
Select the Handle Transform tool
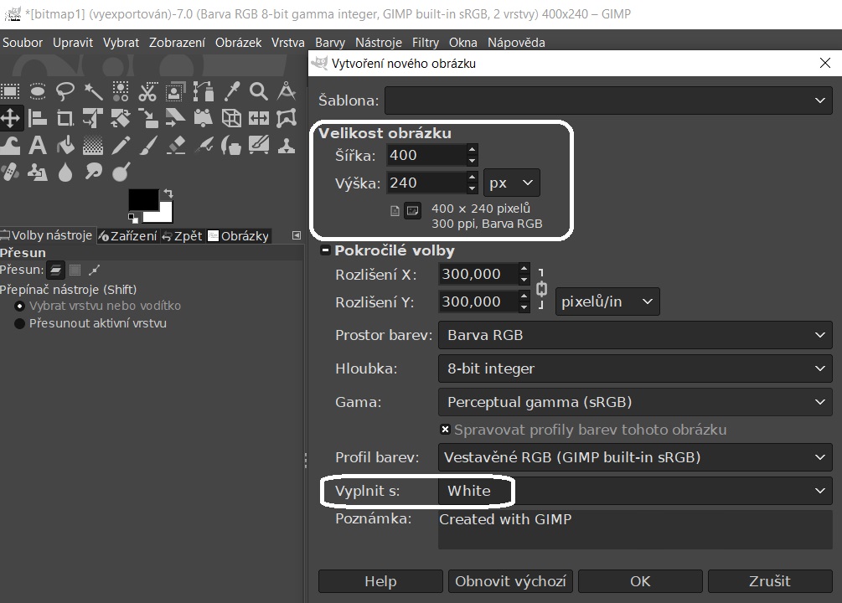pos(203,118)
